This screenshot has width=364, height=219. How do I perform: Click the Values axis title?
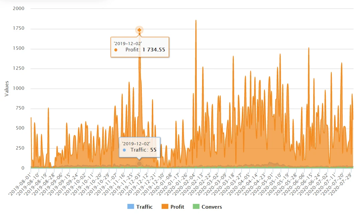6,88
